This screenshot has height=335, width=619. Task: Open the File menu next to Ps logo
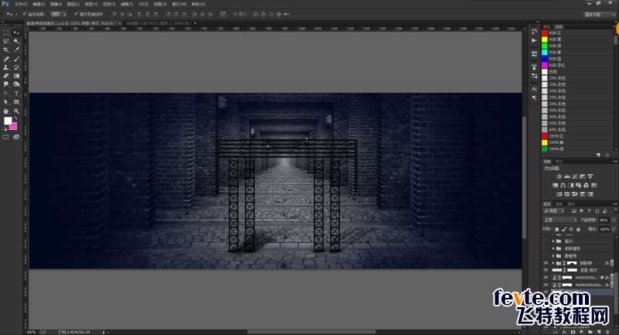point(19,4)
